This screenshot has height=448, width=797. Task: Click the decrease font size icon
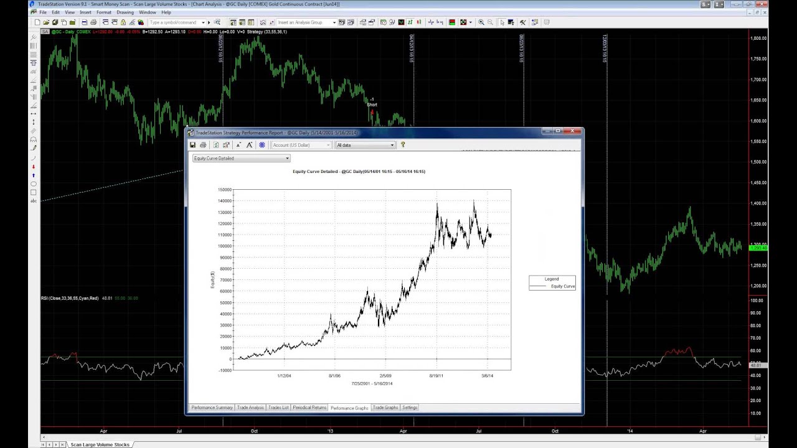(238, 145)
